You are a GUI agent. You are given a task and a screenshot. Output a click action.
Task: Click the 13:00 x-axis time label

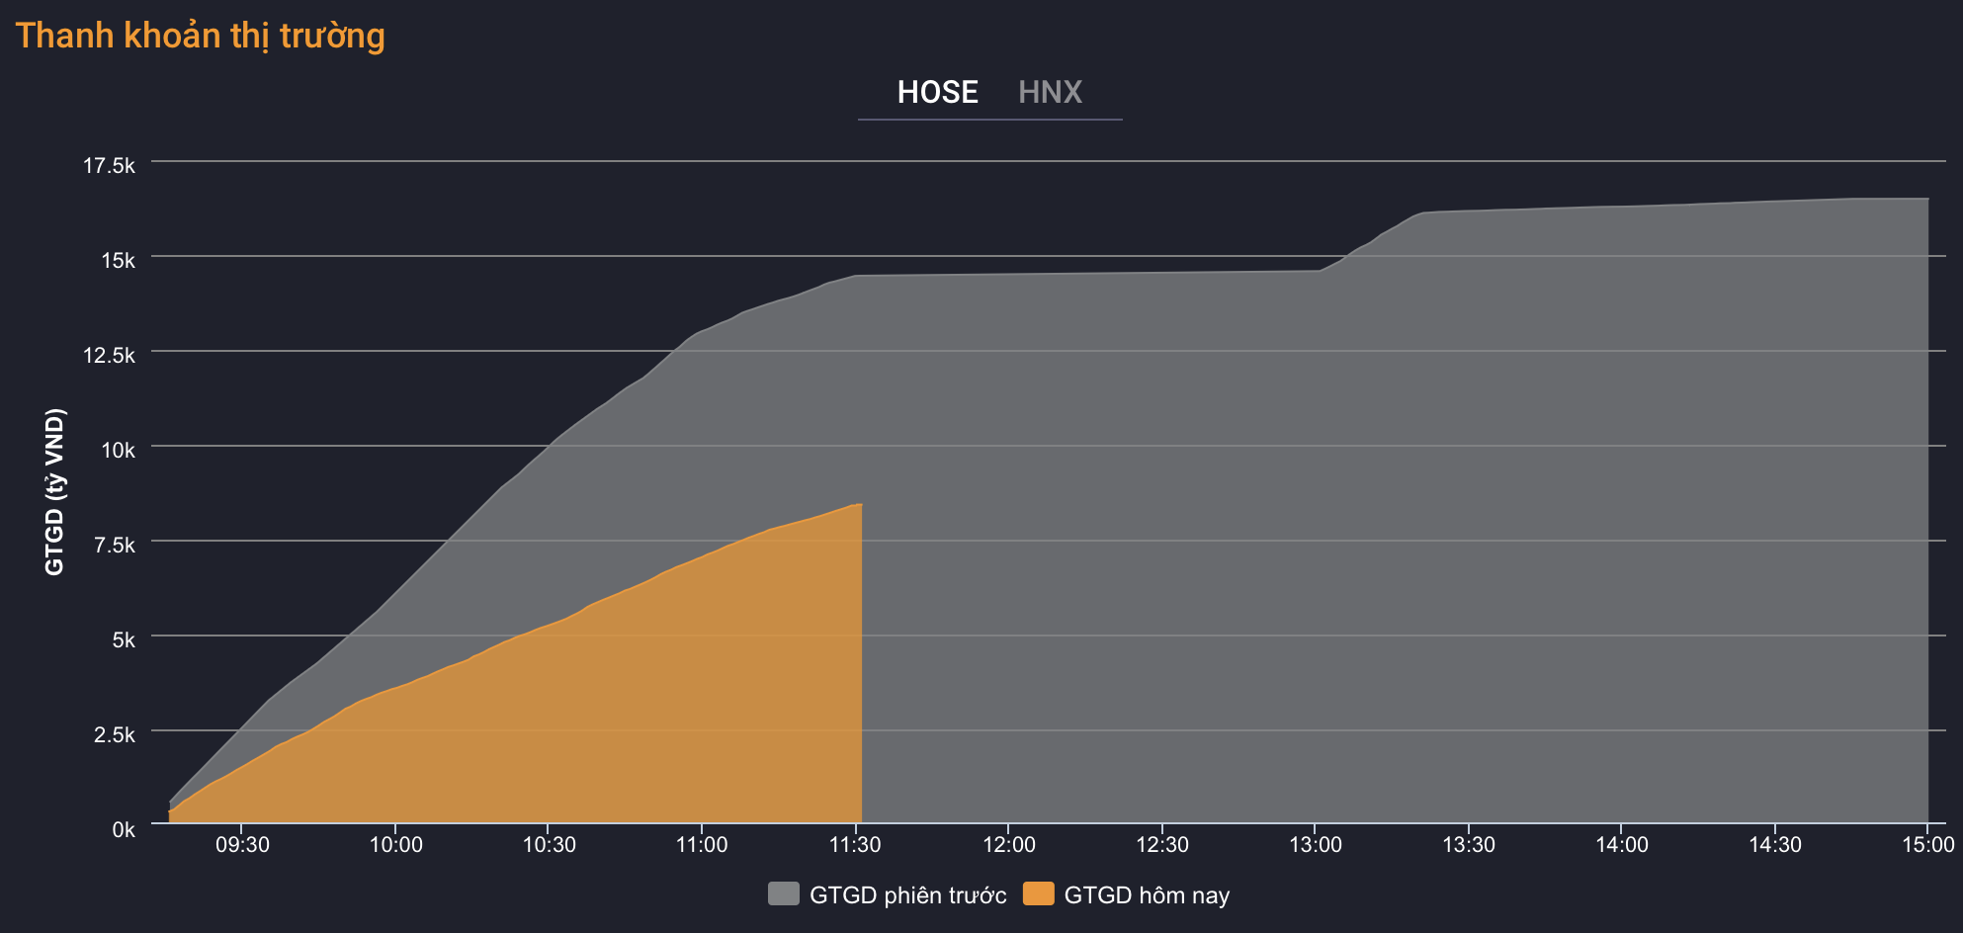tap(1315, 845)
